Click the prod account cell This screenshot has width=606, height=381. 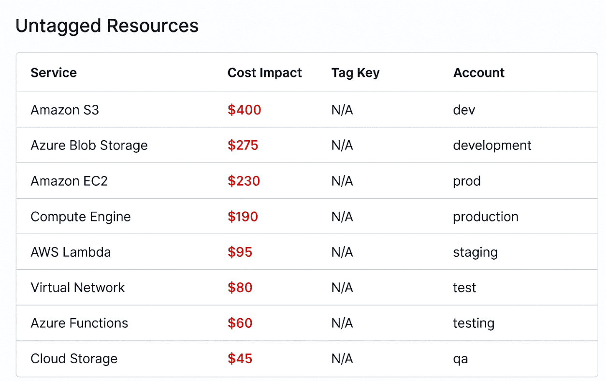click(467, 181)
